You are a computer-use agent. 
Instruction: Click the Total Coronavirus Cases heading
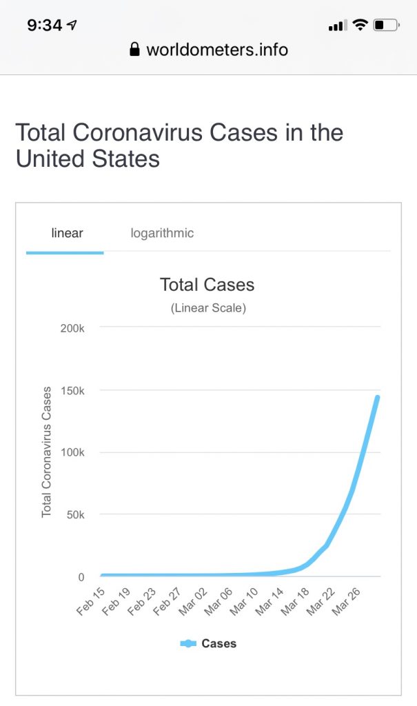pyautogui.click(x=179, y=145)
